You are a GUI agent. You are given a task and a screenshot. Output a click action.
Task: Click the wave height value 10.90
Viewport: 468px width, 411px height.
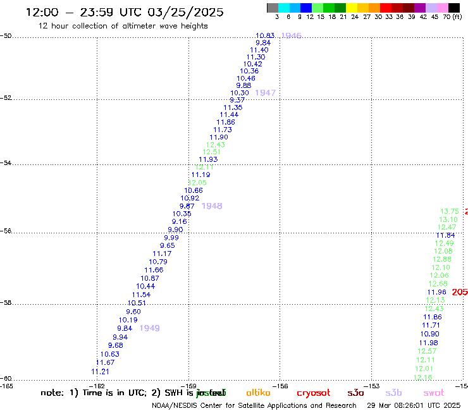tap(430, 334)
